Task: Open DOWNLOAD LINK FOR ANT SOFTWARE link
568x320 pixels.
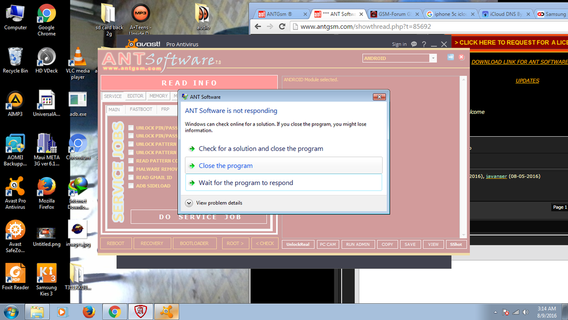Action: point(519,62)
